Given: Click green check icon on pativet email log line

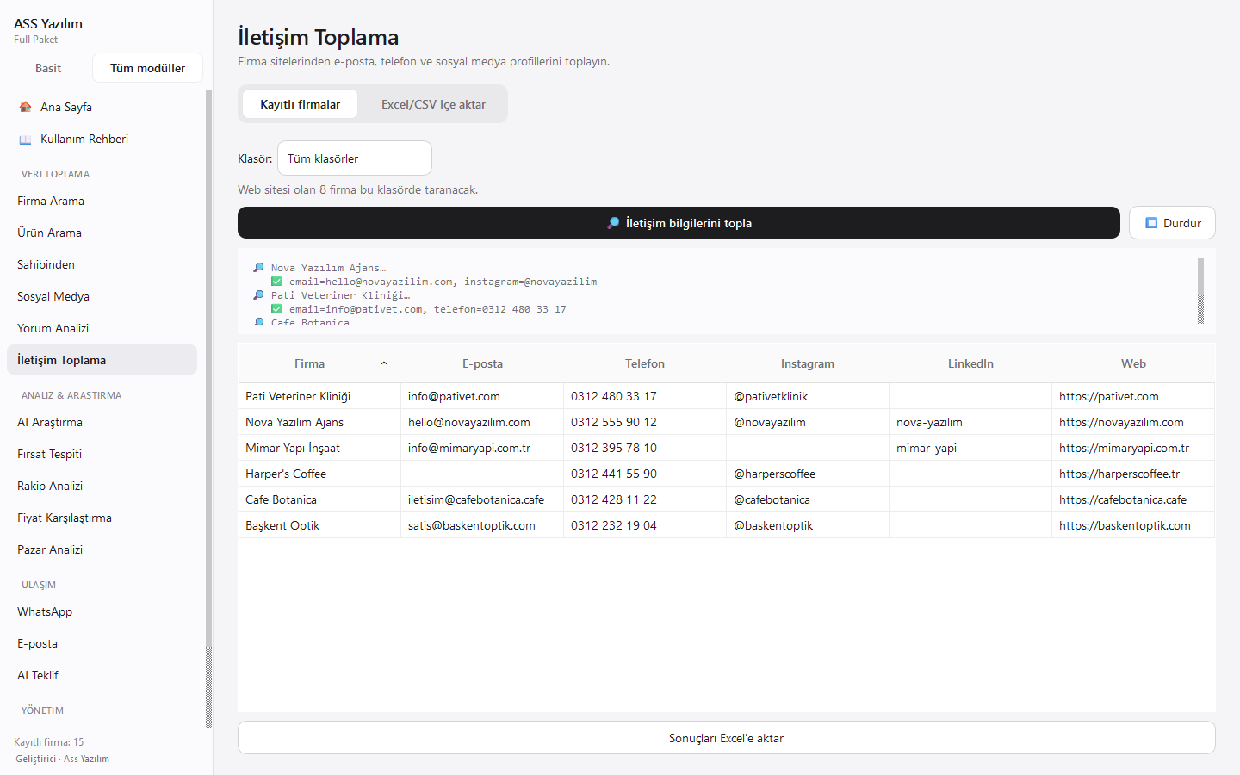Looking at the screenshot, I should (x=276, y=309).
